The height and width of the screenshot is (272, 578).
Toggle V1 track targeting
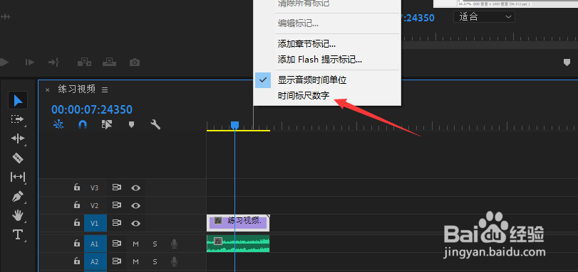96,223
